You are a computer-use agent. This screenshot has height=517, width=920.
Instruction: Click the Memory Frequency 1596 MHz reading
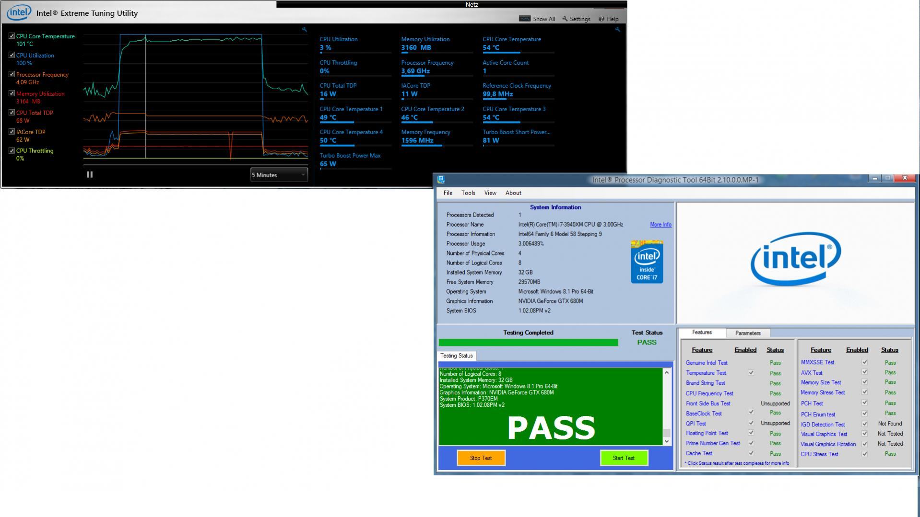click(417, 140)
